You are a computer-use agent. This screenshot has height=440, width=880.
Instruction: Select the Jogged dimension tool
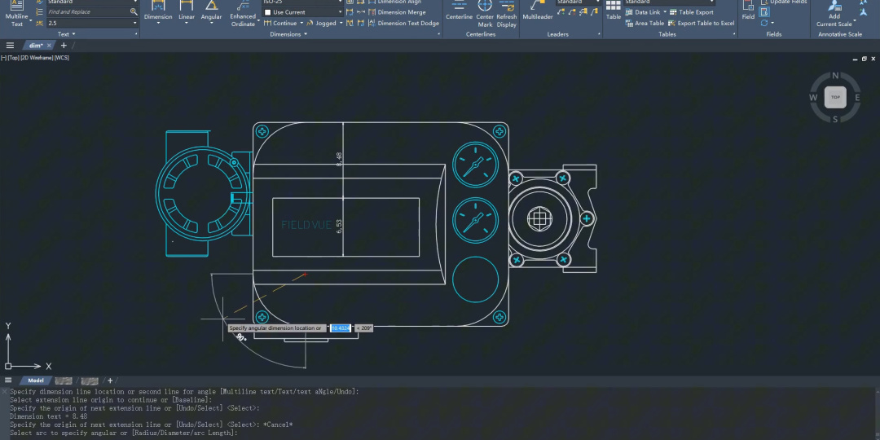coord(321,23)
